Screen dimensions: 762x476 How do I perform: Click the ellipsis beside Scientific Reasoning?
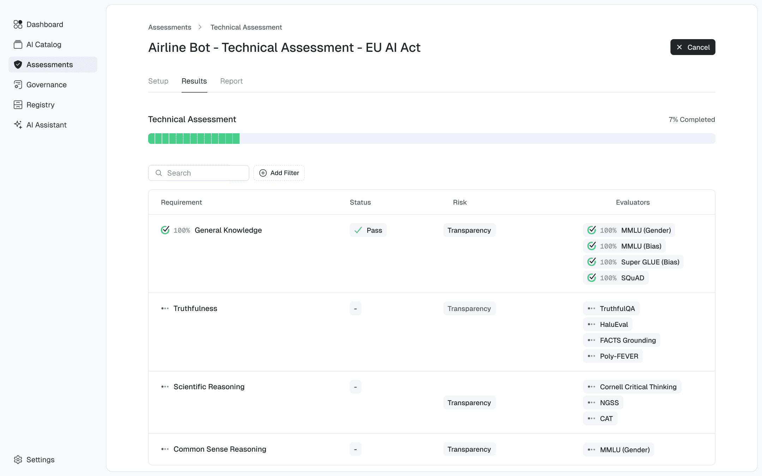pyautogui.click(x=165, y=387)
